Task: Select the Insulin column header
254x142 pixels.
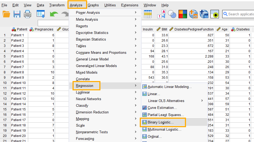Action: (148, 29)
